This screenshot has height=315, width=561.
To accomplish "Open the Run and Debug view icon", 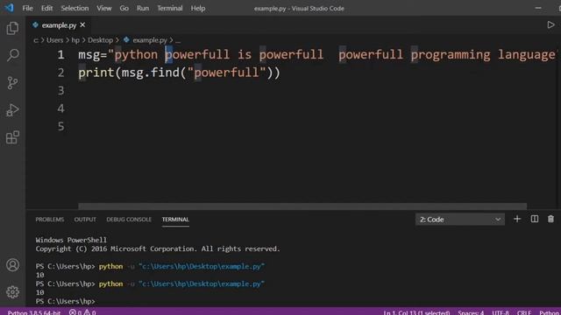I will [x=12, y=110].
